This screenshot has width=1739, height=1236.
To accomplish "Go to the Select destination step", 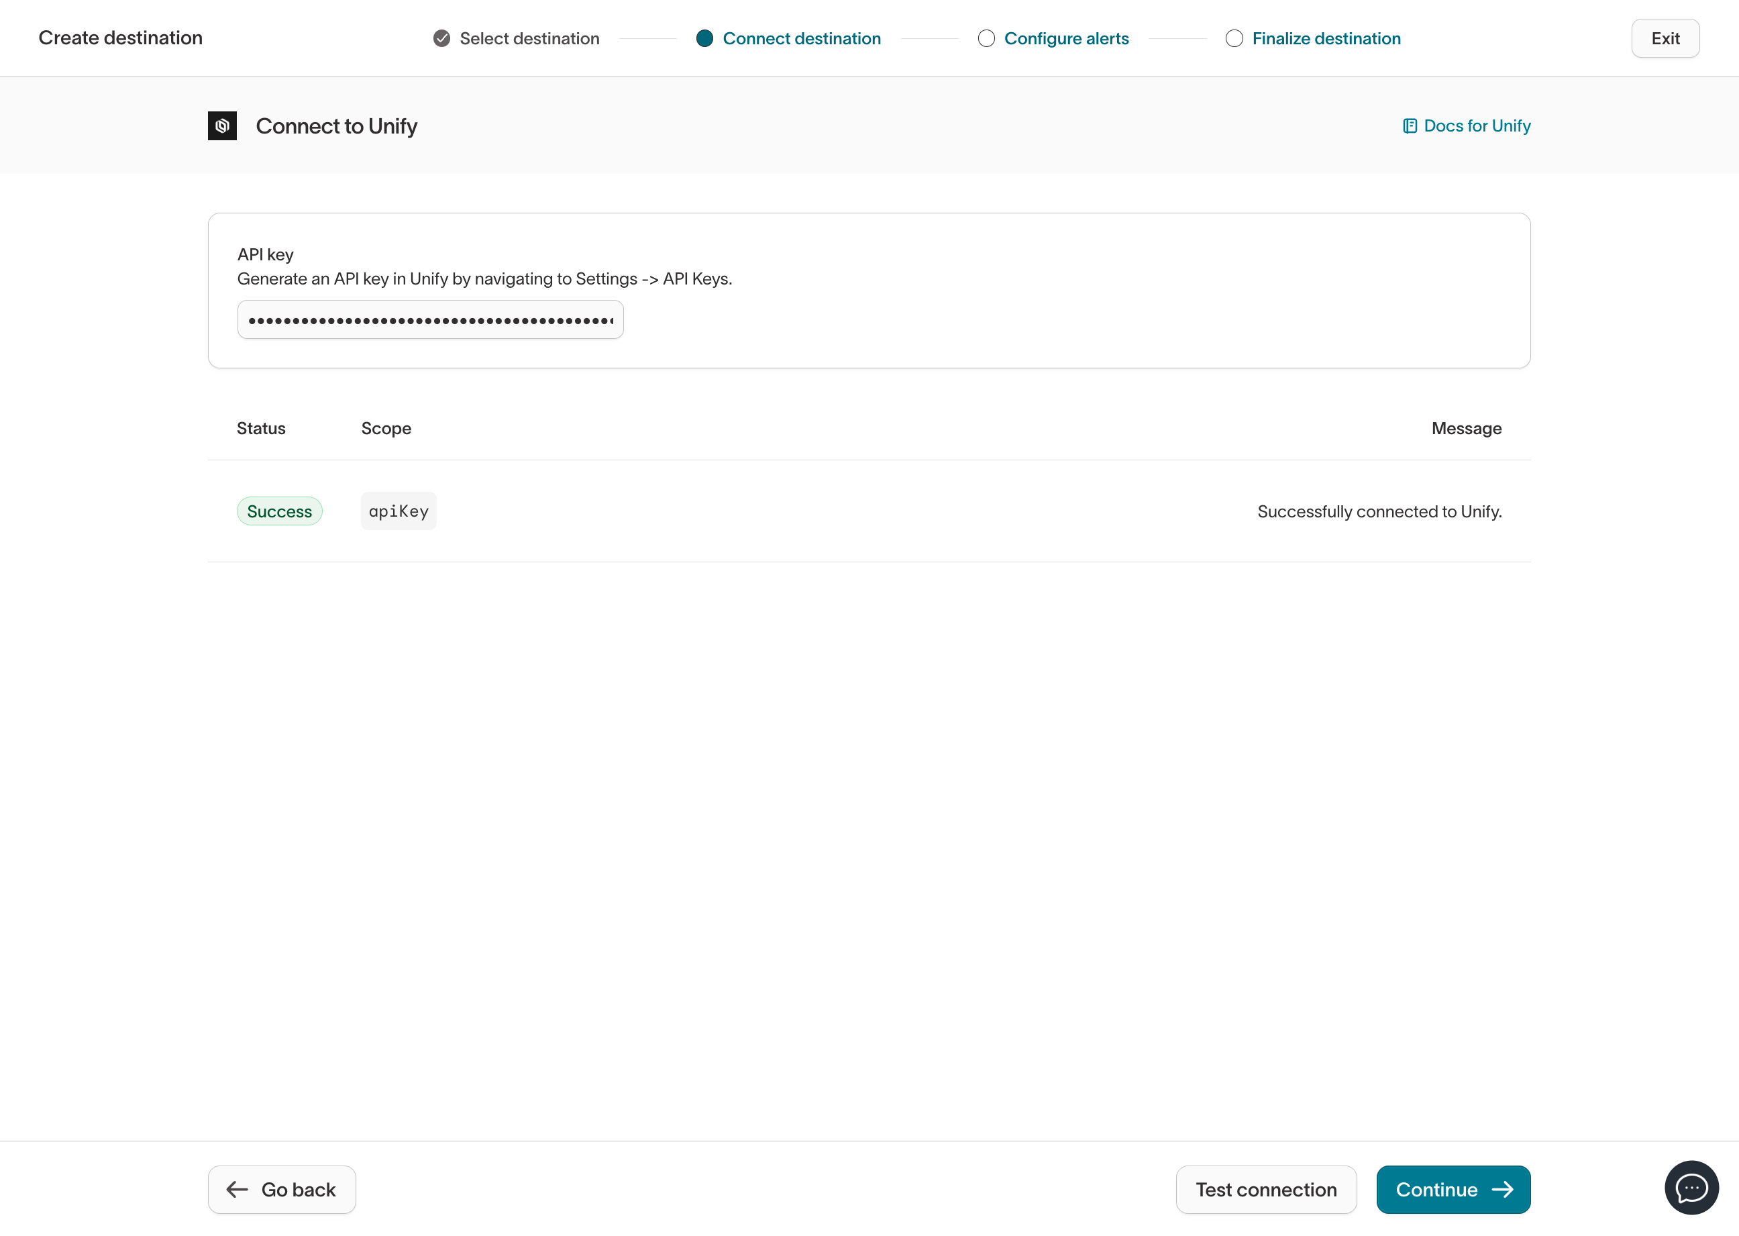I will [x=529, y=38].
